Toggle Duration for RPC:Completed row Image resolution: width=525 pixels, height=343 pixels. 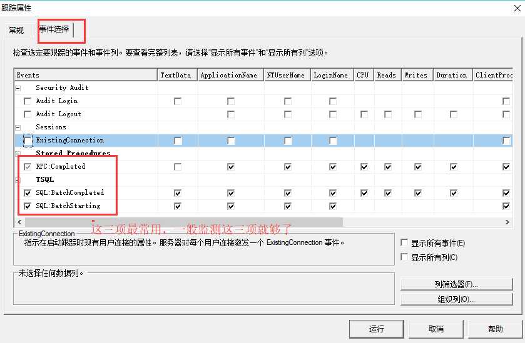(453, 166)
